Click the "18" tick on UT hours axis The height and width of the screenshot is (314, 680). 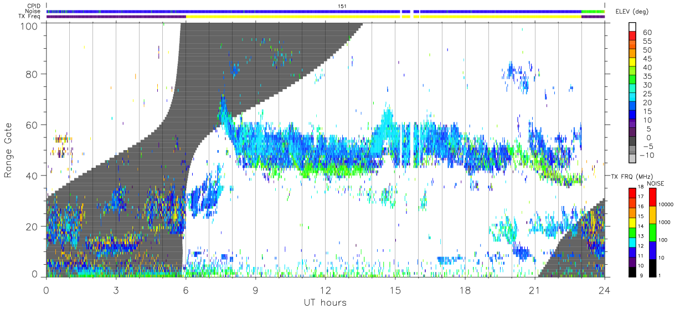tap(465, 289)
